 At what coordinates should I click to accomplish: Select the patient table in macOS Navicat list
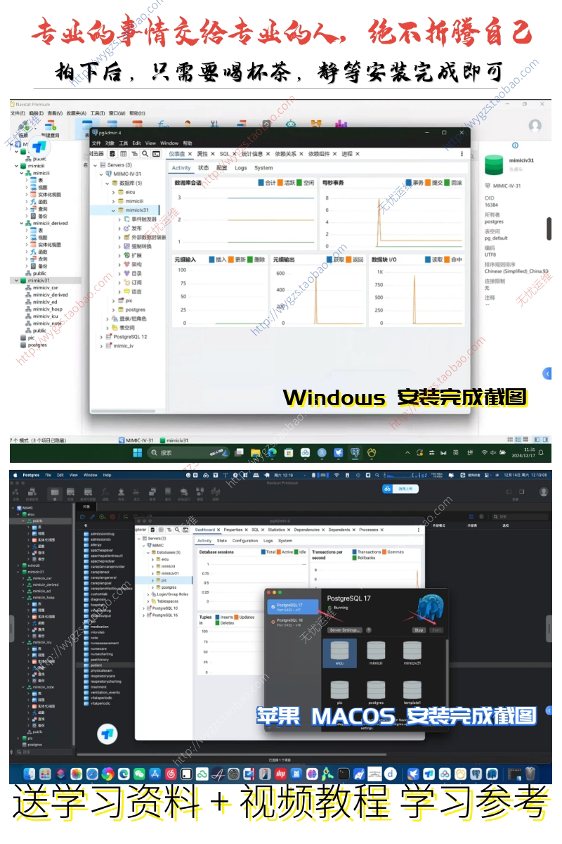(x=98, y=665)
